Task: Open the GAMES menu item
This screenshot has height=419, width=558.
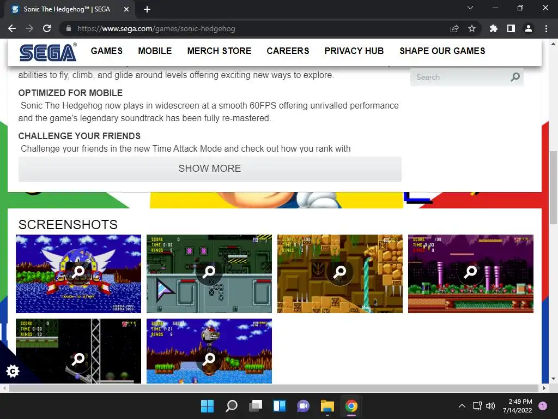Action: tap(106, 51)
